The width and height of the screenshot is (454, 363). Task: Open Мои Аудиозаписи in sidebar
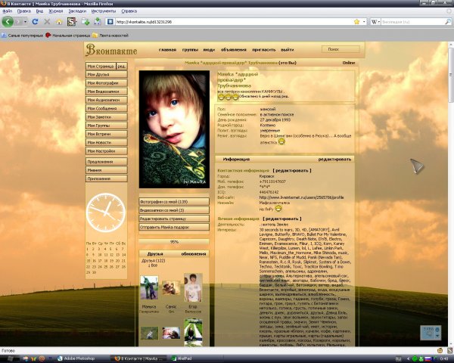pos(106,100)
